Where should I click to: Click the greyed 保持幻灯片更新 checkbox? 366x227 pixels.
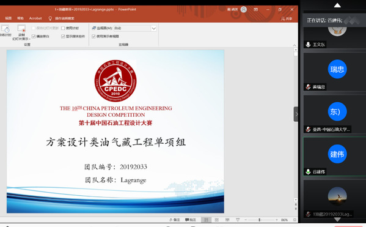pos(34,28)
